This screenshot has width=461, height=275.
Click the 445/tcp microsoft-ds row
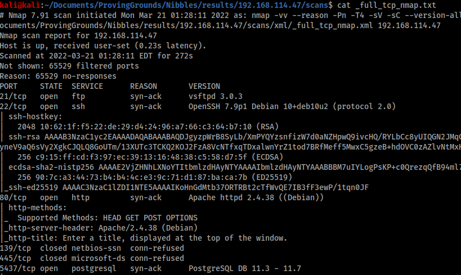click(x=92, y=258)
